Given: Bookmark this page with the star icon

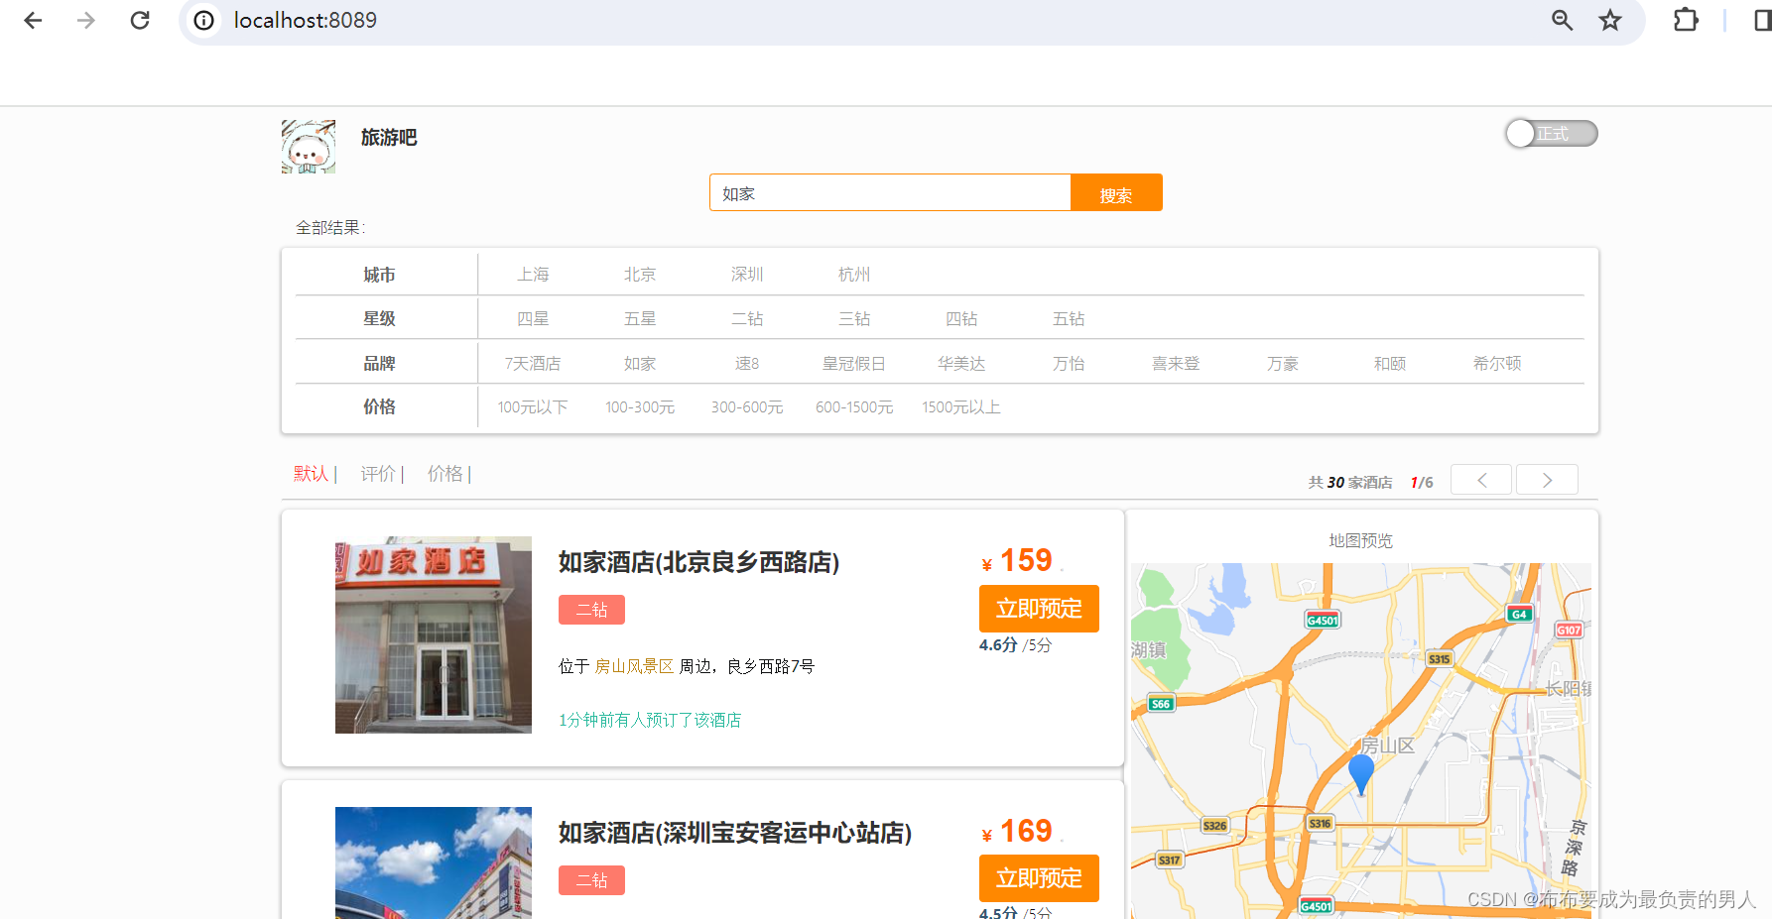Looking at the screenshot, I should pyautogui.click(x=1610, y=20).
